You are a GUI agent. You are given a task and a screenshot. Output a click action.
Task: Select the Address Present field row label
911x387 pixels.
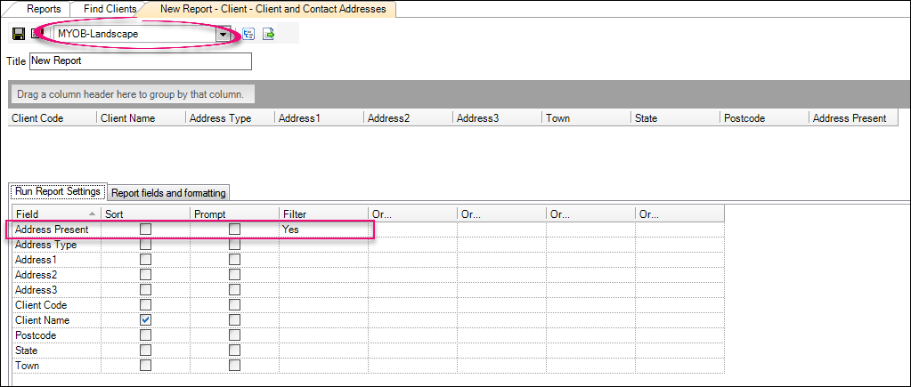(52, 230)
